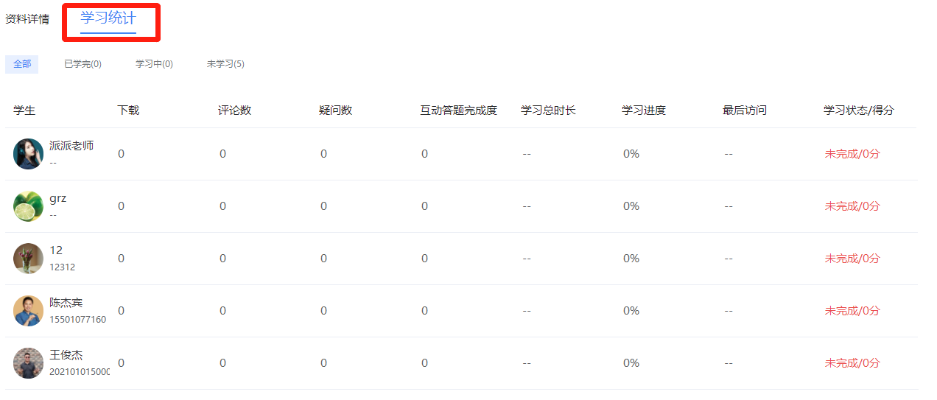The width and height of the screenshot is (937, 400).
Task: Select the 全部 filter
Action: (22, 64)
